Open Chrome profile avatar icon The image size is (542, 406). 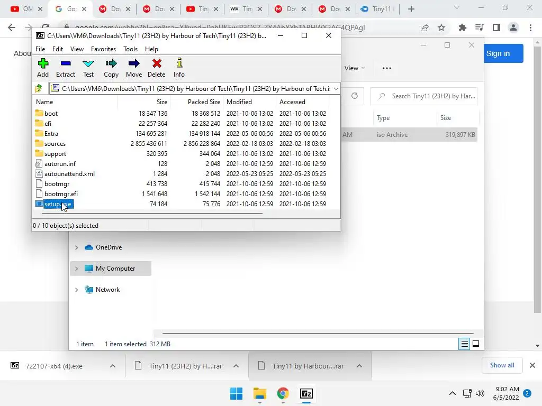[513, 27]
